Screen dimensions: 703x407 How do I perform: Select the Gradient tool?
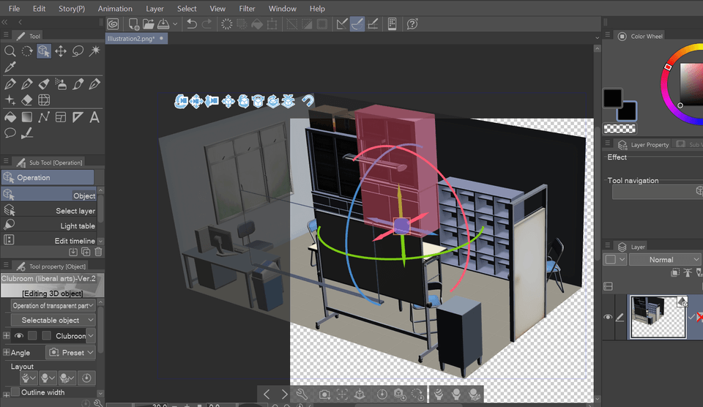(x=27, y=117)
